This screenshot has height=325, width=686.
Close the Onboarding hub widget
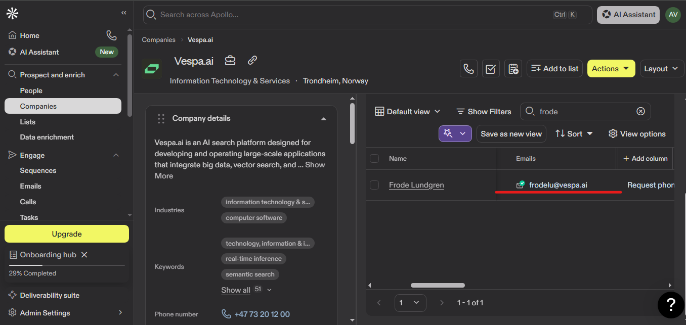84,255
